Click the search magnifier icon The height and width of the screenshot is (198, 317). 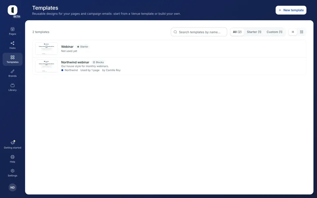click(175, 32)
